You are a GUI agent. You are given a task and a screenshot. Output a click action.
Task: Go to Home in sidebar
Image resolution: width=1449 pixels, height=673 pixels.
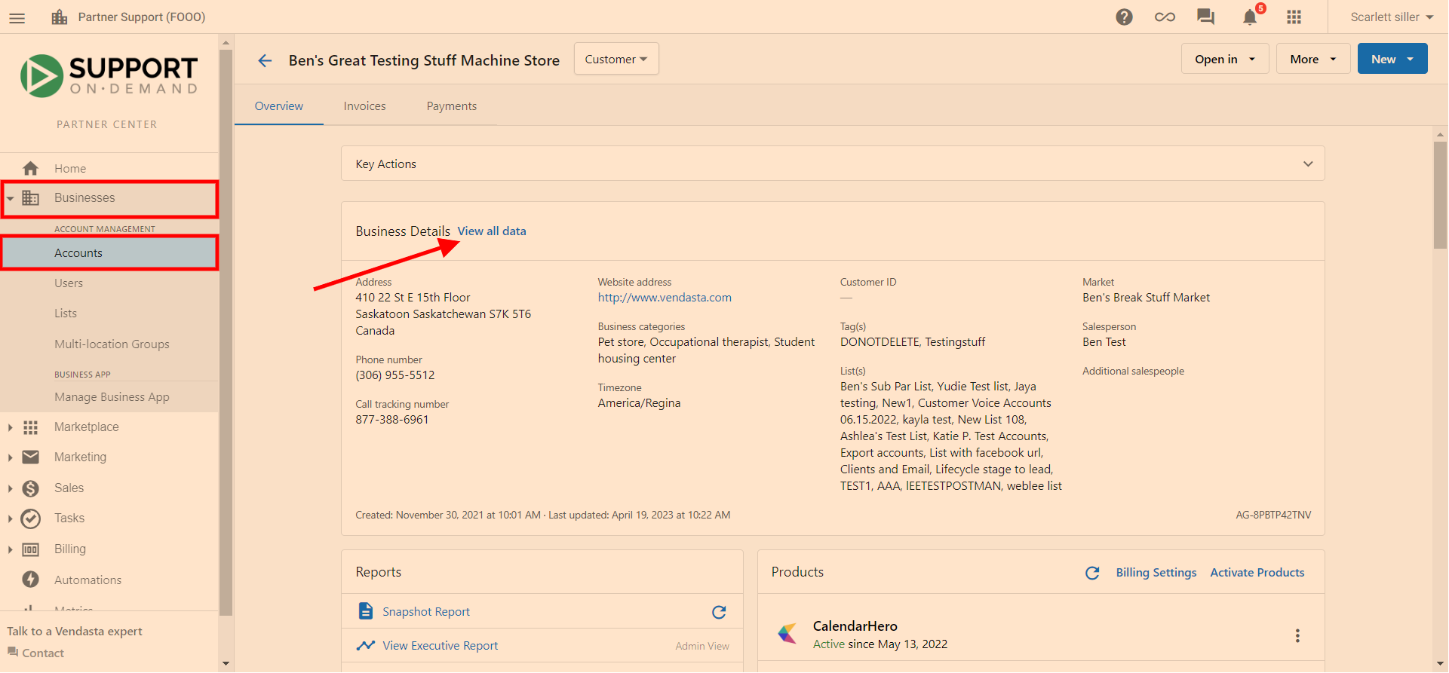pos(70,169)
